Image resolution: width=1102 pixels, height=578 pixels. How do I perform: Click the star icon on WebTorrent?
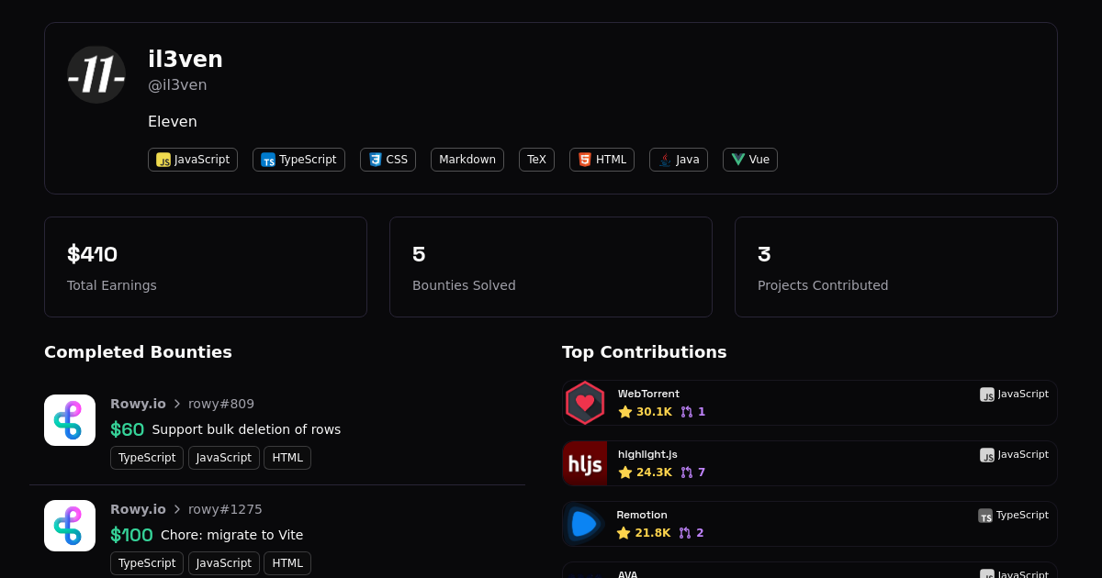(x=625, y=412)
